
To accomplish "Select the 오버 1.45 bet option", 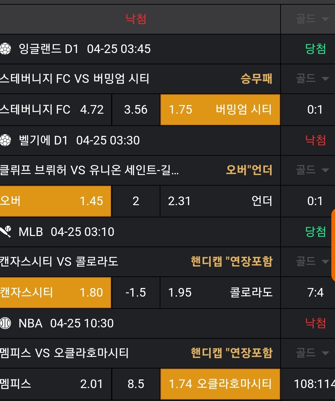I will (55, 201).
